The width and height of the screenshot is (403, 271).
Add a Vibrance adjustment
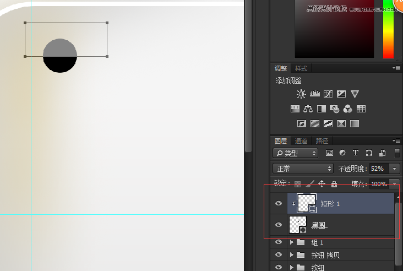(x=355, y=94)
